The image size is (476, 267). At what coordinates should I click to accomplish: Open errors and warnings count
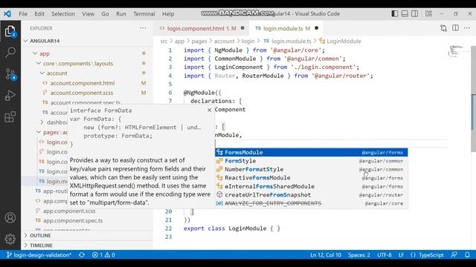(x=103, y=255)
